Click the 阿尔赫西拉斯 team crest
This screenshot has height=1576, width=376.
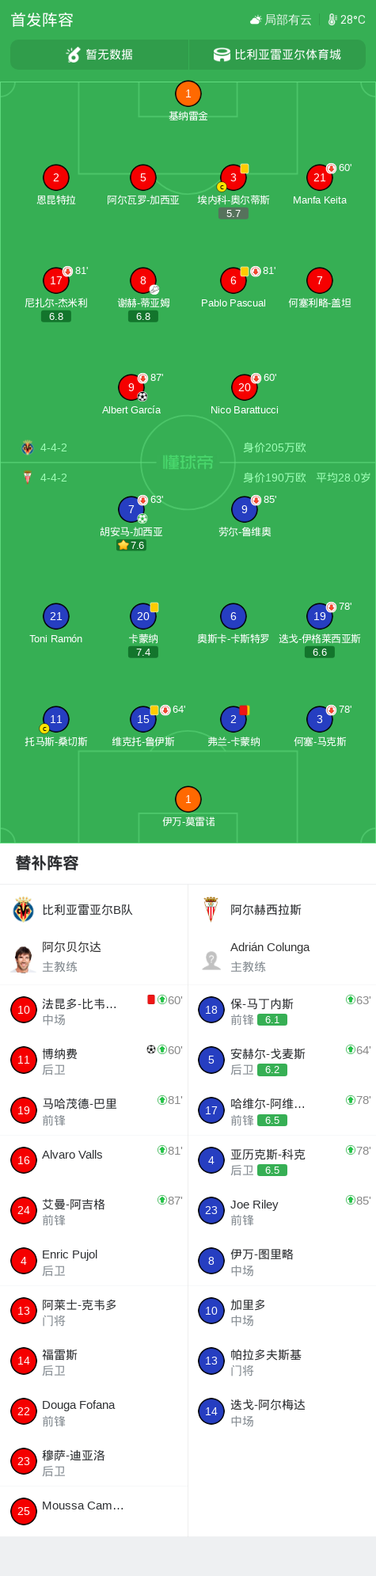point(211,910)
